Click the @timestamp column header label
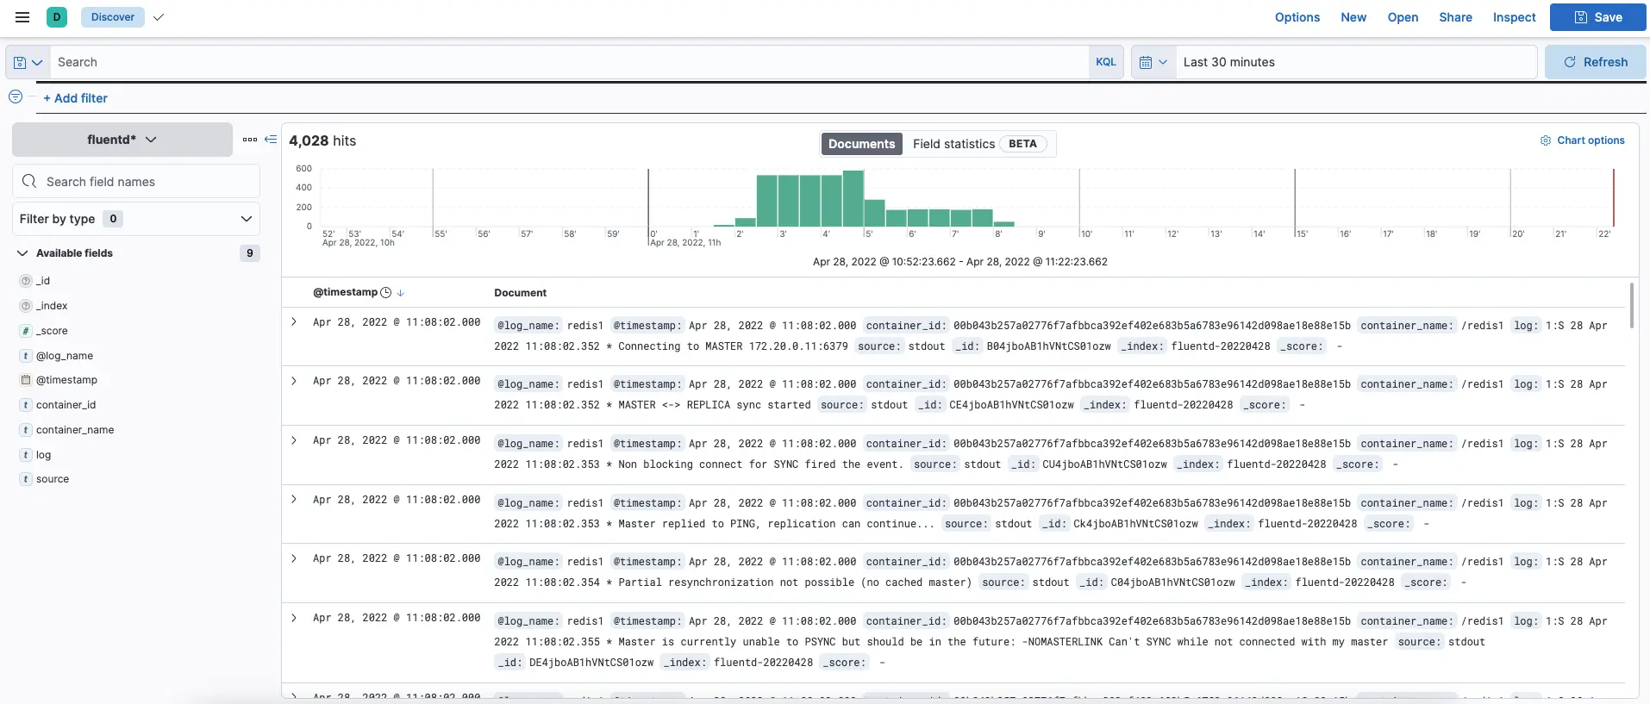Viewport: 1650px width, 704px height. click(345, 293)
